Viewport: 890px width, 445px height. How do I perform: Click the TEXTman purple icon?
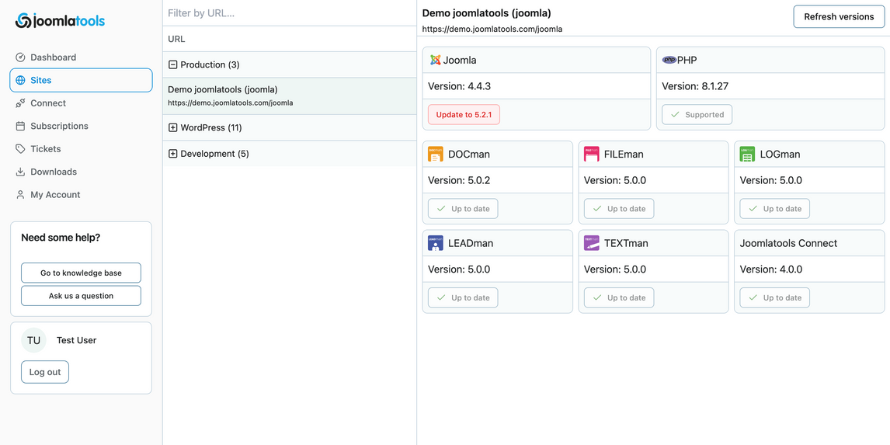click(x=592, y=243)
